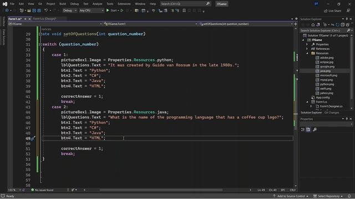Open the Toolbox side tab
Viewport: 355px width, 199px height.
[x=3, y=21]
